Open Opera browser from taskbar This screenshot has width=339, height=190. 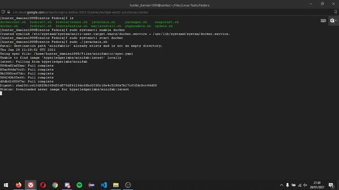pos(43,185)
